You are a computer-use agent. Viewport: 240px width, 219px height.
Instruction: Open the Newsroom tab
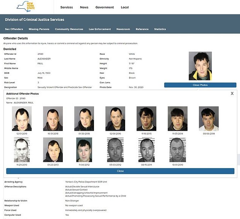123,29
